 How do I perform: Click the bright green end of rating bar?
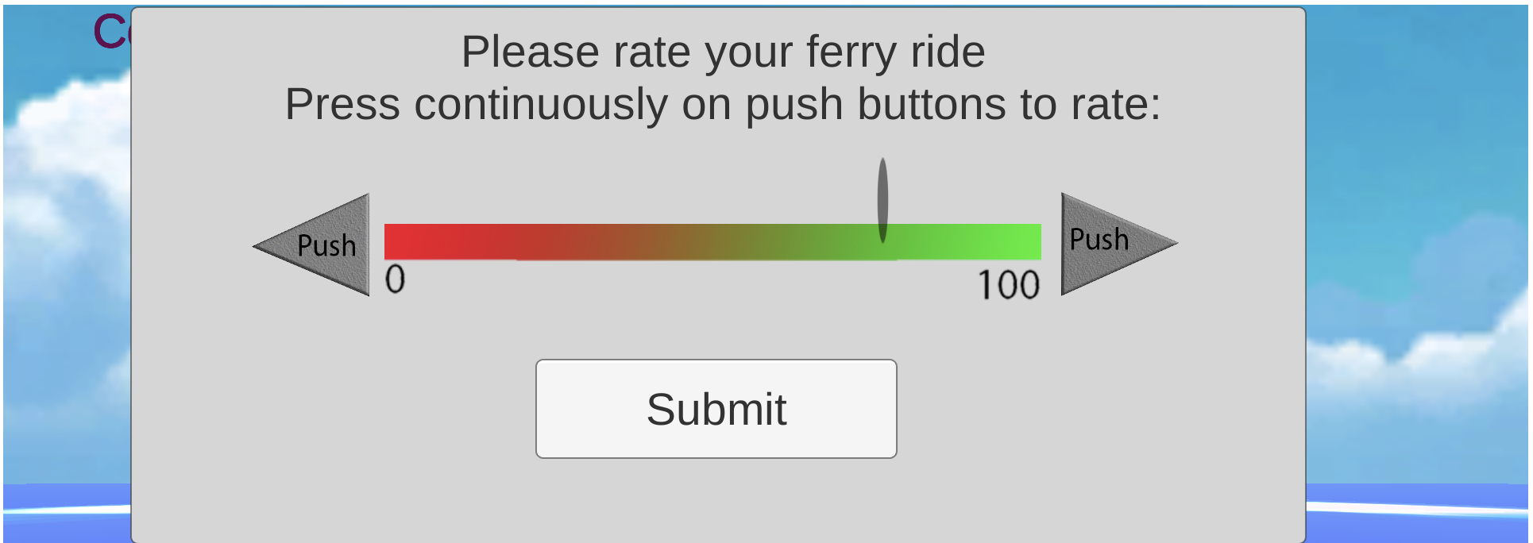point(1021,241)
